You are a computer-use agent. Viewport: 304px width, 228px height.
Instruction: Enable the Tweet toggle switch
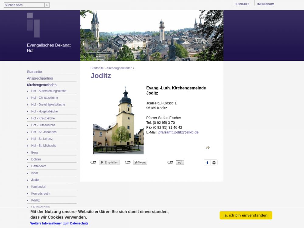pos(128,162)
